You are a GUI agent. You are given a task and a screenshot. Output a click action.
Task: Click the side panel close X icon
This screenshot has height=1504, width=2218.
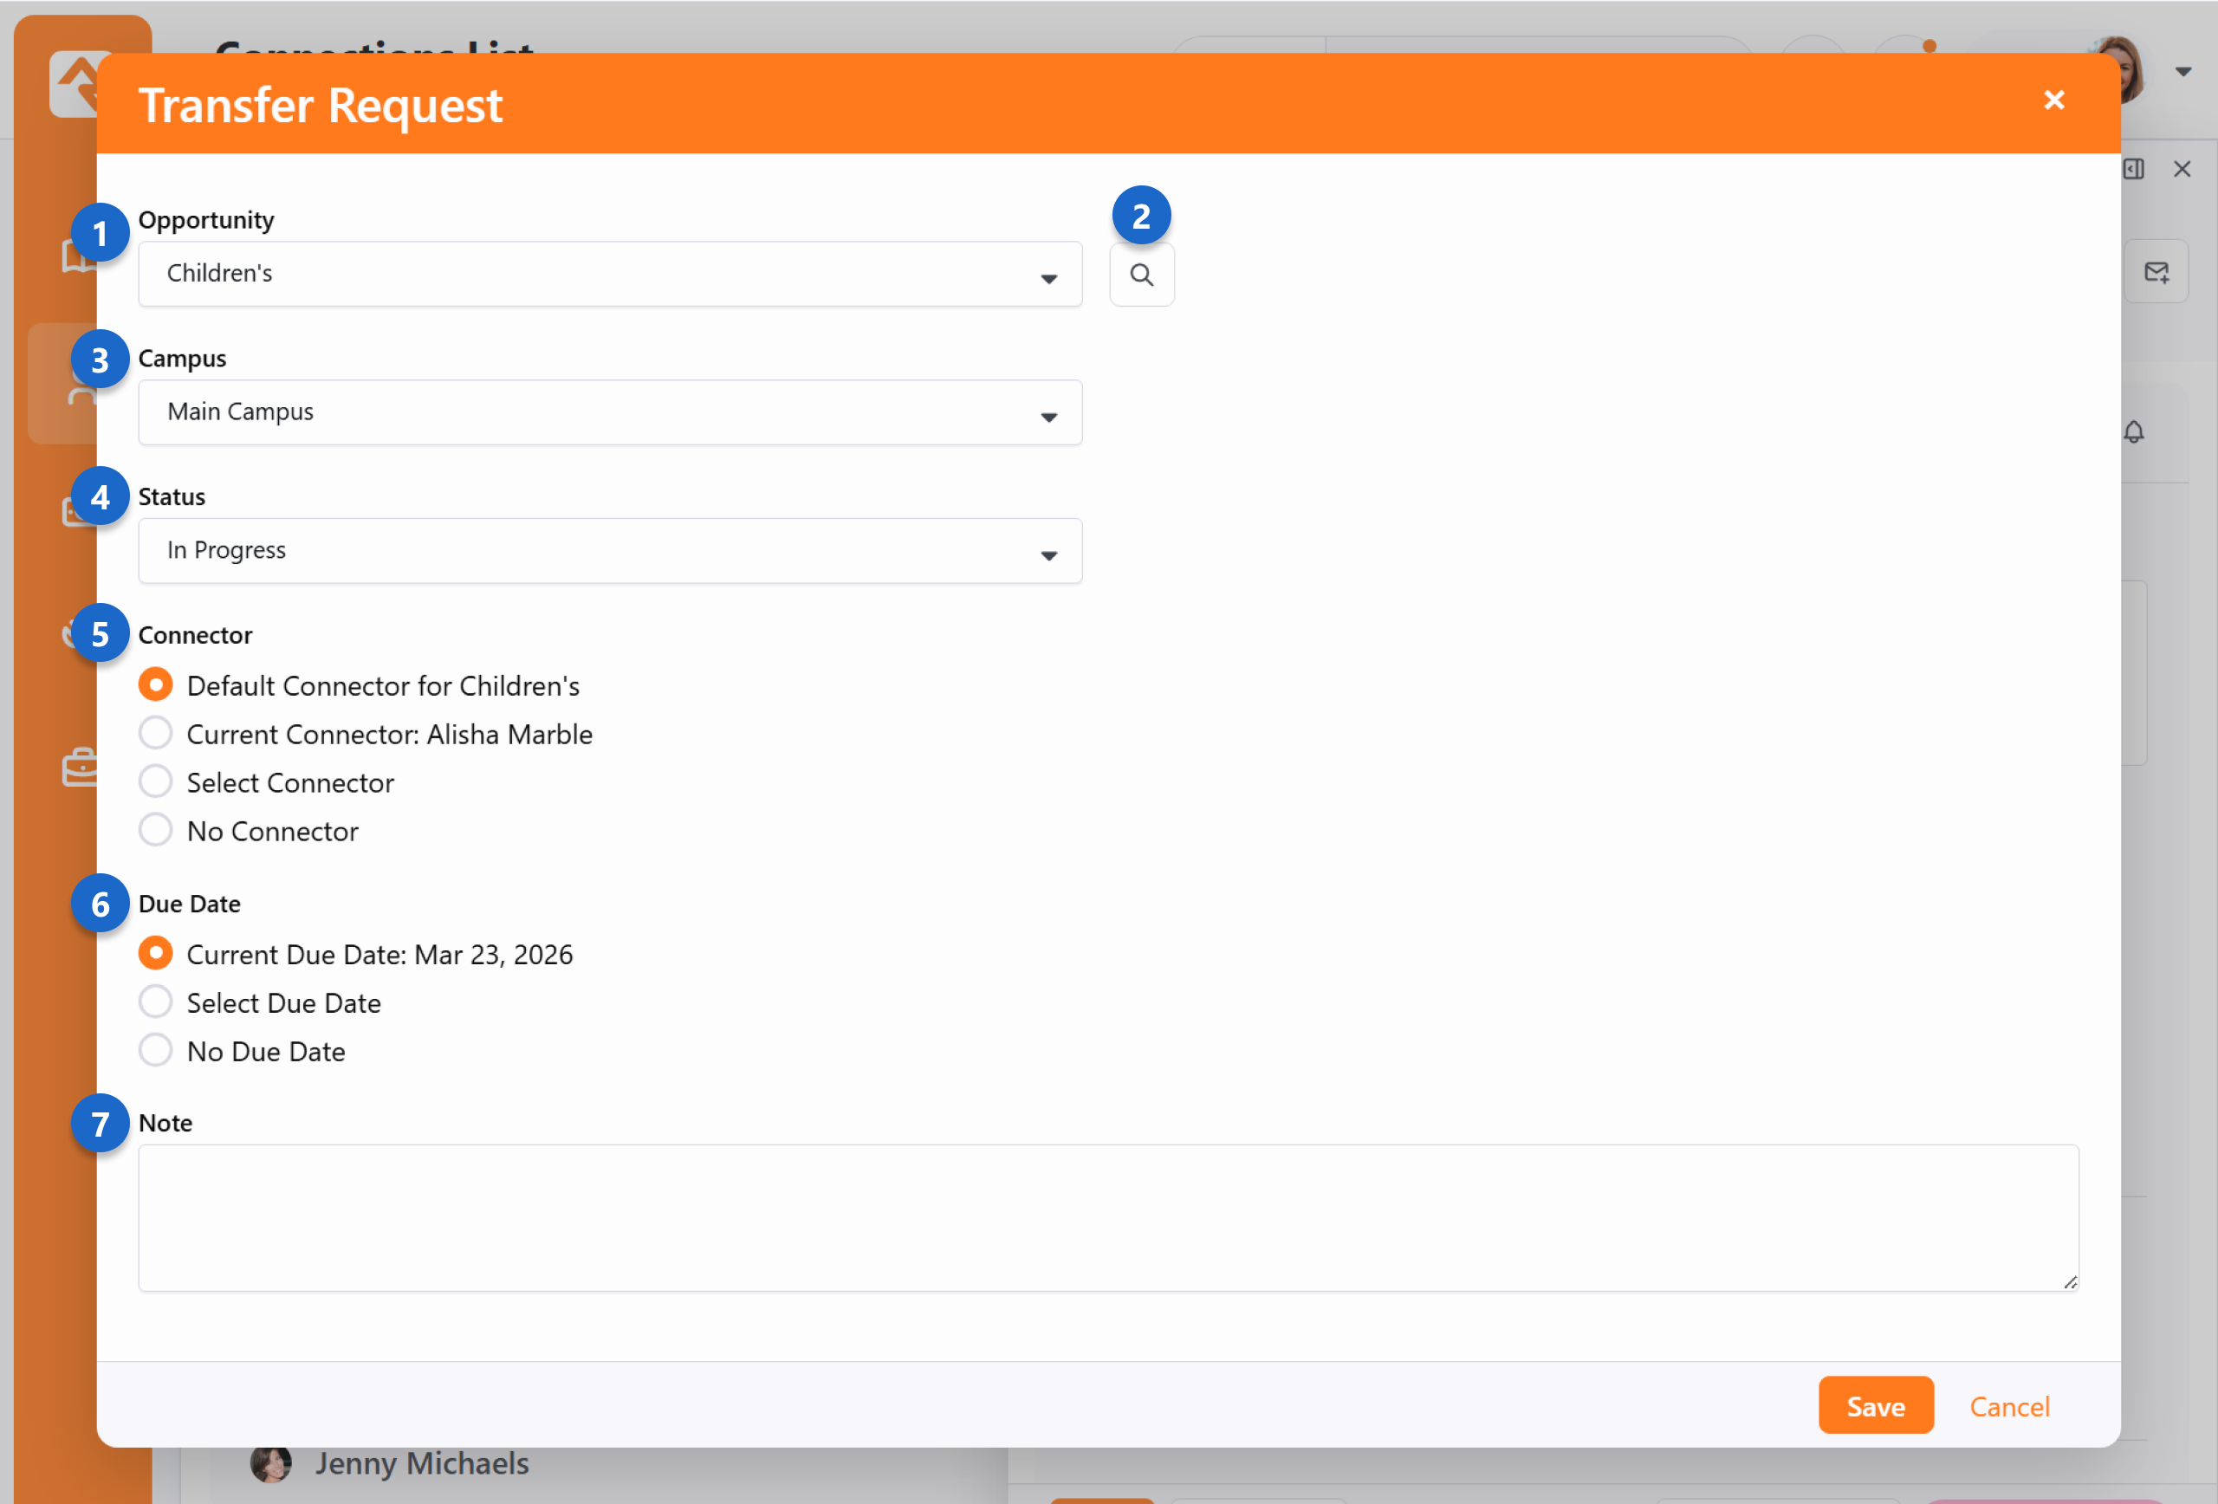[x=2182, y=169]
